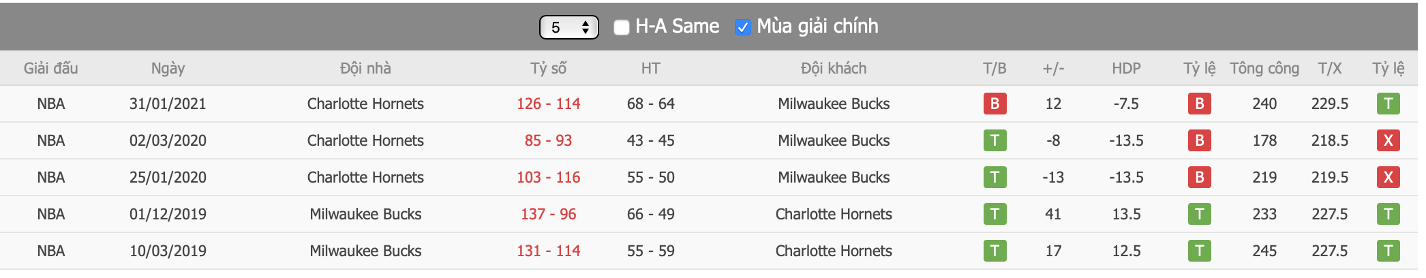Click the Ngày column header
This screenshot has height=278, width=1426.
point(168,68)
